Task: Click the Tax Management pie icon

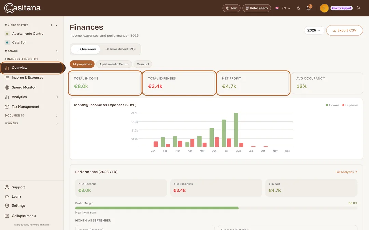Action: [7, 107]
